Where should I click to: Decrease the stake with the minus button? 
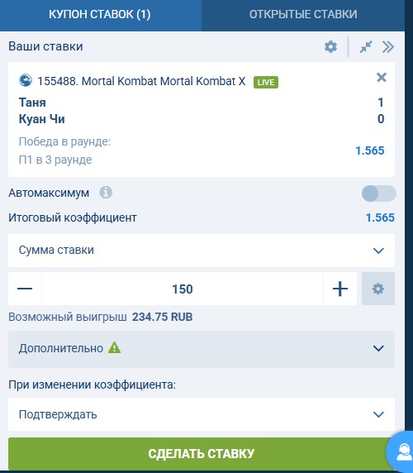[x=25, y=289]
